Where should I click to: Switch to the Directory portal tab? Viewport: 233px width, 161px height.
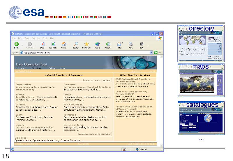point(36,68)
